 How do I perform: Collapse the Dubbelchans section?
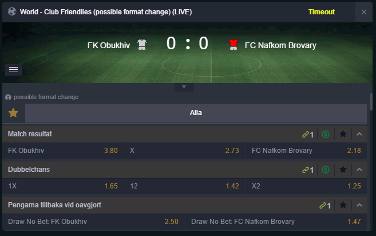(359, 170)
